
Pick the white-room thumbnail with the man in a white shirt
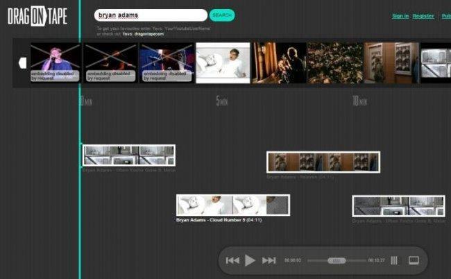click(223, 63)
